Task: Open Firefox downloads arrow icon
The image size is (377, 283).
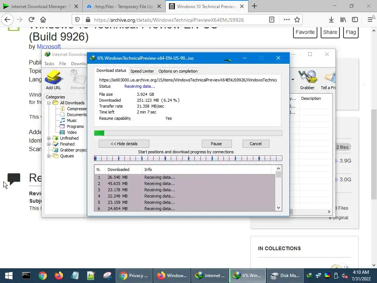Action: [x=331, y=20]
